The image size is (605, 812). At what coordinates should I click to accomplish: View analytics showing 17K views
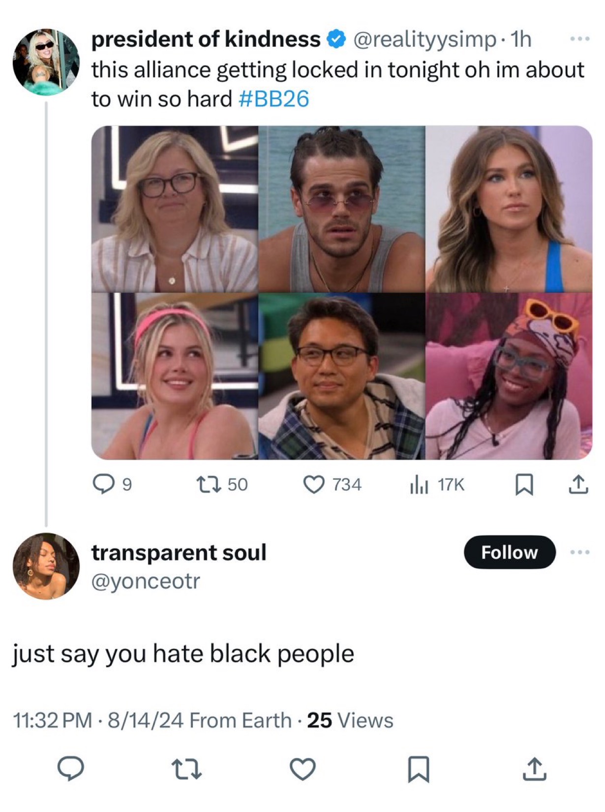click(436, 485)
